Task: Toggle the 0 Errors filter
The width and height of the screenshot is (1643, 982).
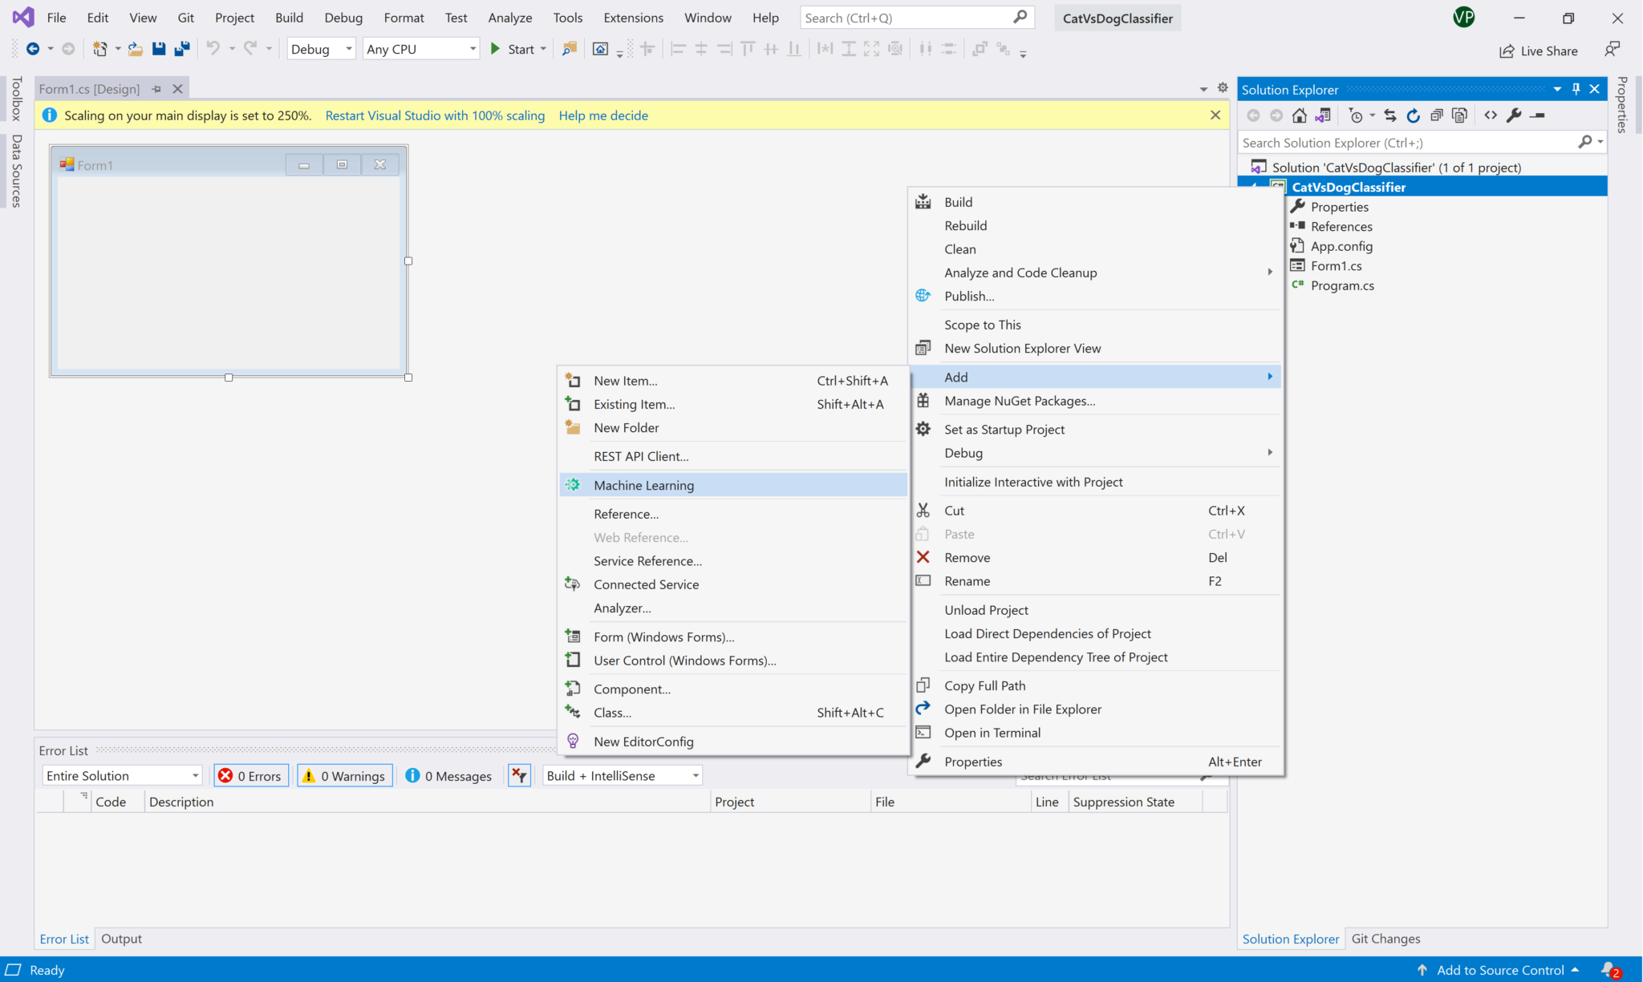Action: pyautogui.click(x=250, y=776)
